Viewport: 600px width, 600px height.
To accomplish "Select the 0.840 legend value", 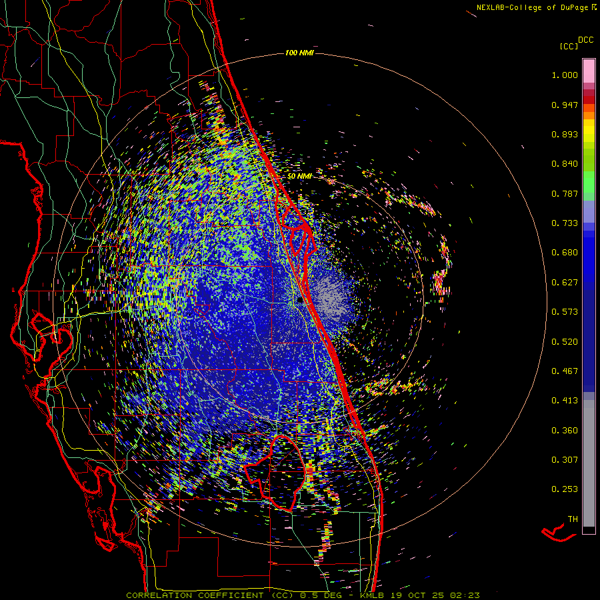I will click(565, 164).
